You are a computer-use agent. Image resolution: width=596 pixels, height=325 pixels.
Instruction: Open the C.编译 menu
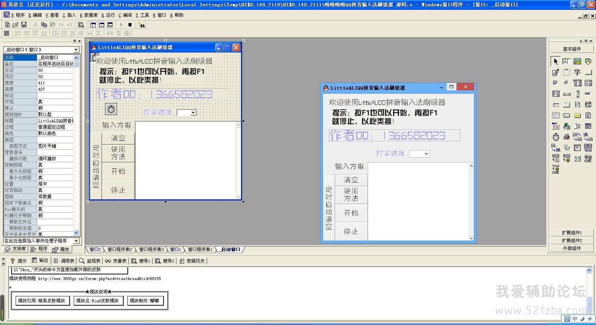[125, 15]
